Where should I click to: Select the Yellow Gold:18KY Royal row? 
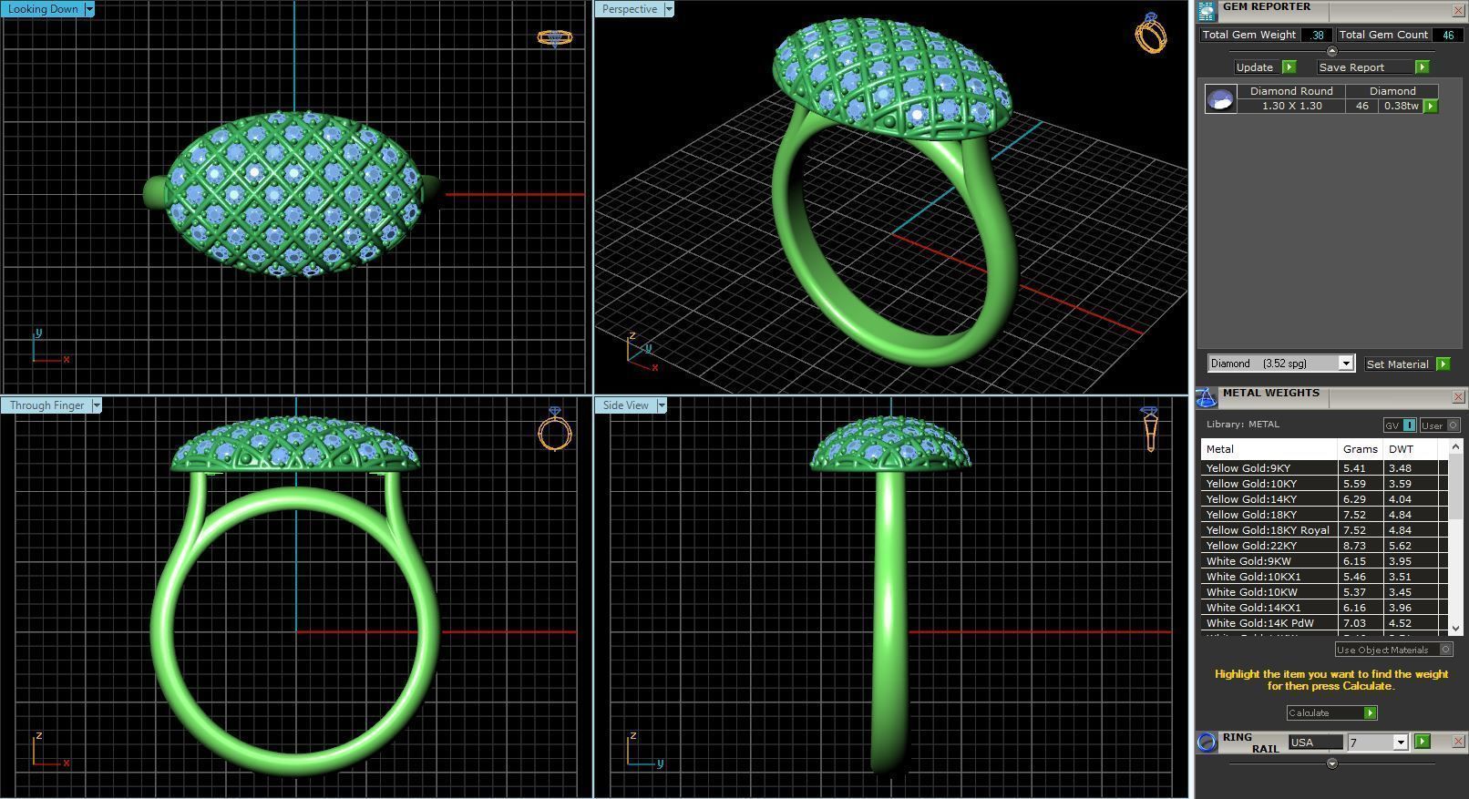point(1324,530)
